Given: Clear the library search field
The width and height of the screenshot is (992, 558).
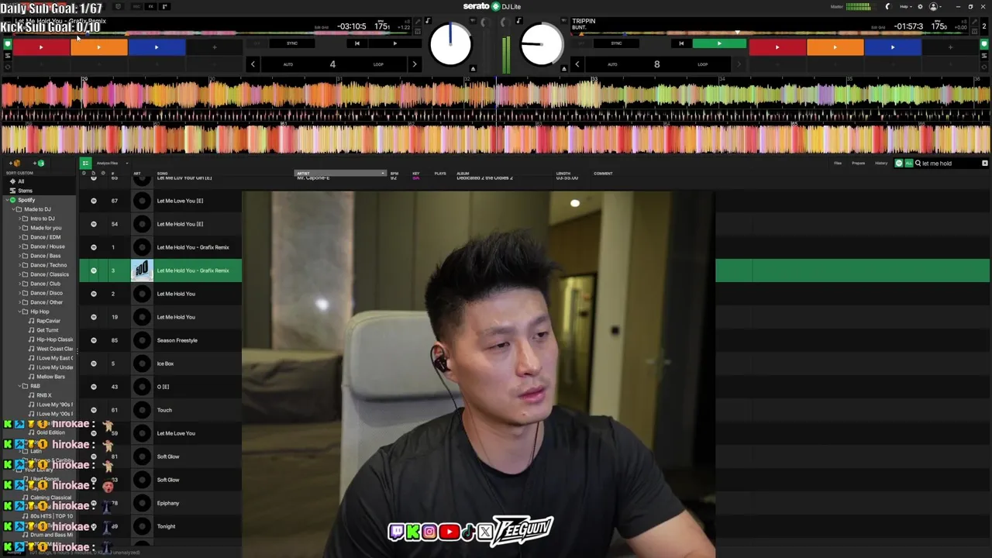Looking at the screenshot, I should (x=985, y=164).
